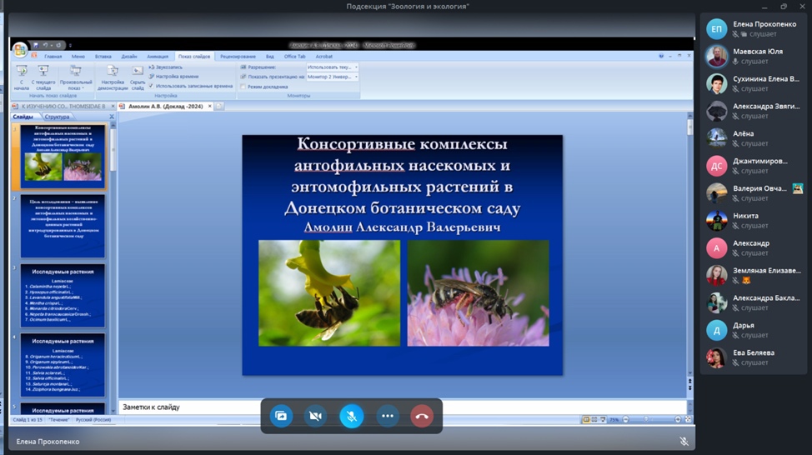
Task: Click the bee on pink flower picture
Action: pos(478,293)
